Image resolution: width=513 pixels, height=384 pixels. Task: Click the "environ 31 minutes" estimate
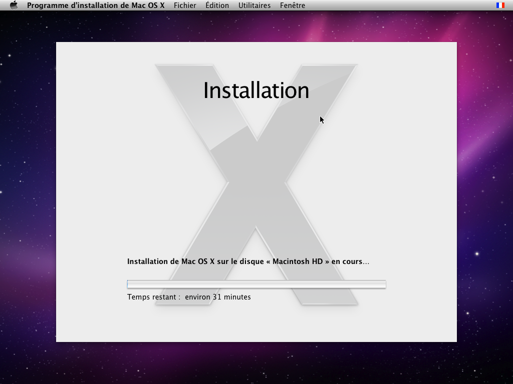point(218,297)
